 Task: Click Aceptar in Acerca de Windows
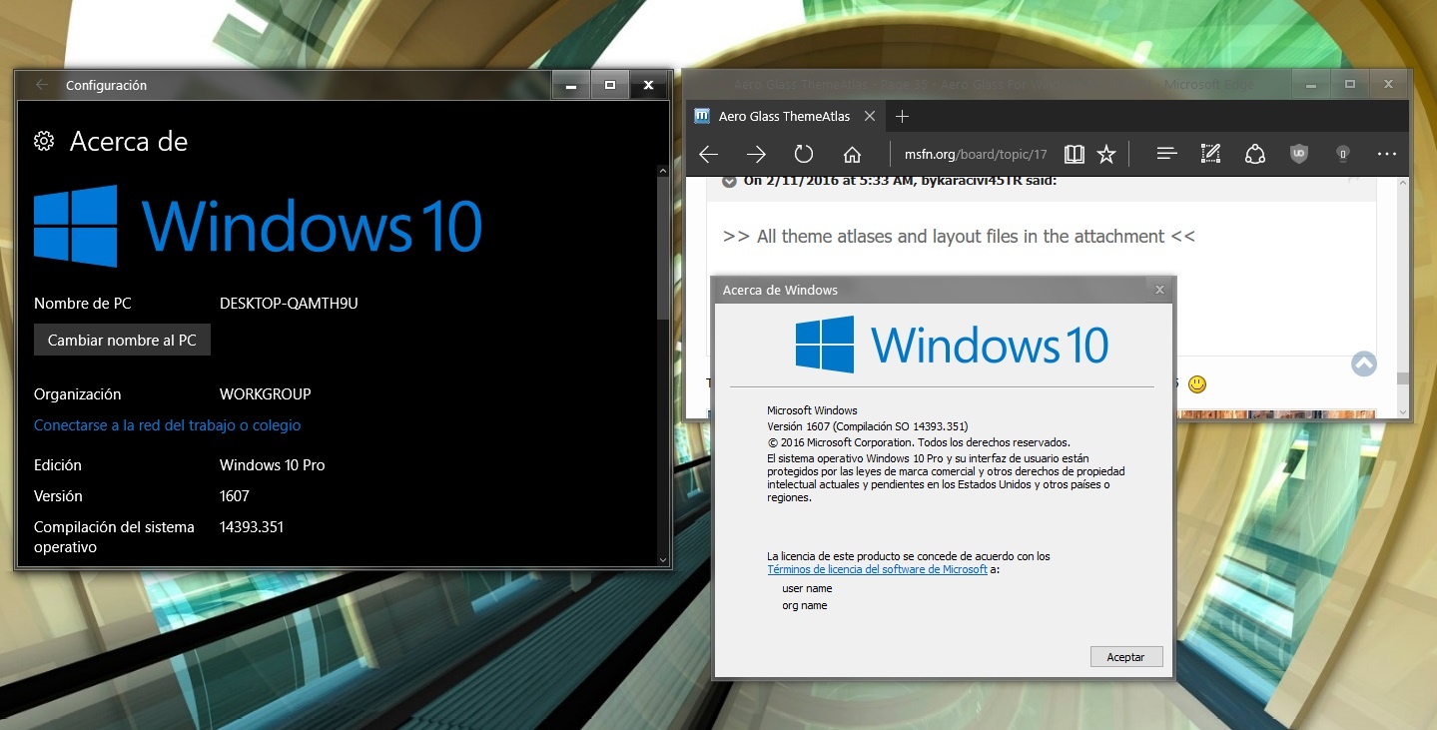tap(1125, 657)
